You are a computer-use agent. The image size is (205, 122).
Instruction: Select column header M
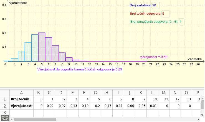pyautogui.click(x=164, y=93)
